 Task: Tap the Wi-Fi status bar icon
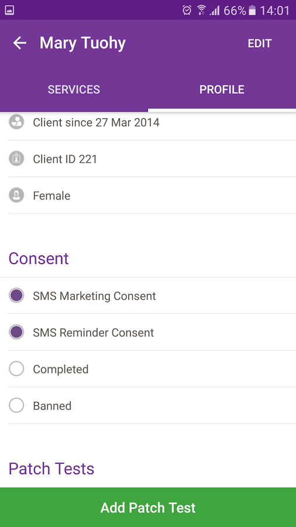[201, 11]
